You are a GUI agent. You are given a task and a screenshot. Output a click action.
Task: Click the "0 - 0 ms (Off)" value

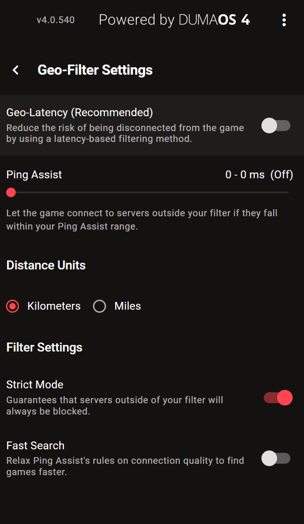[x=259, y=175]
